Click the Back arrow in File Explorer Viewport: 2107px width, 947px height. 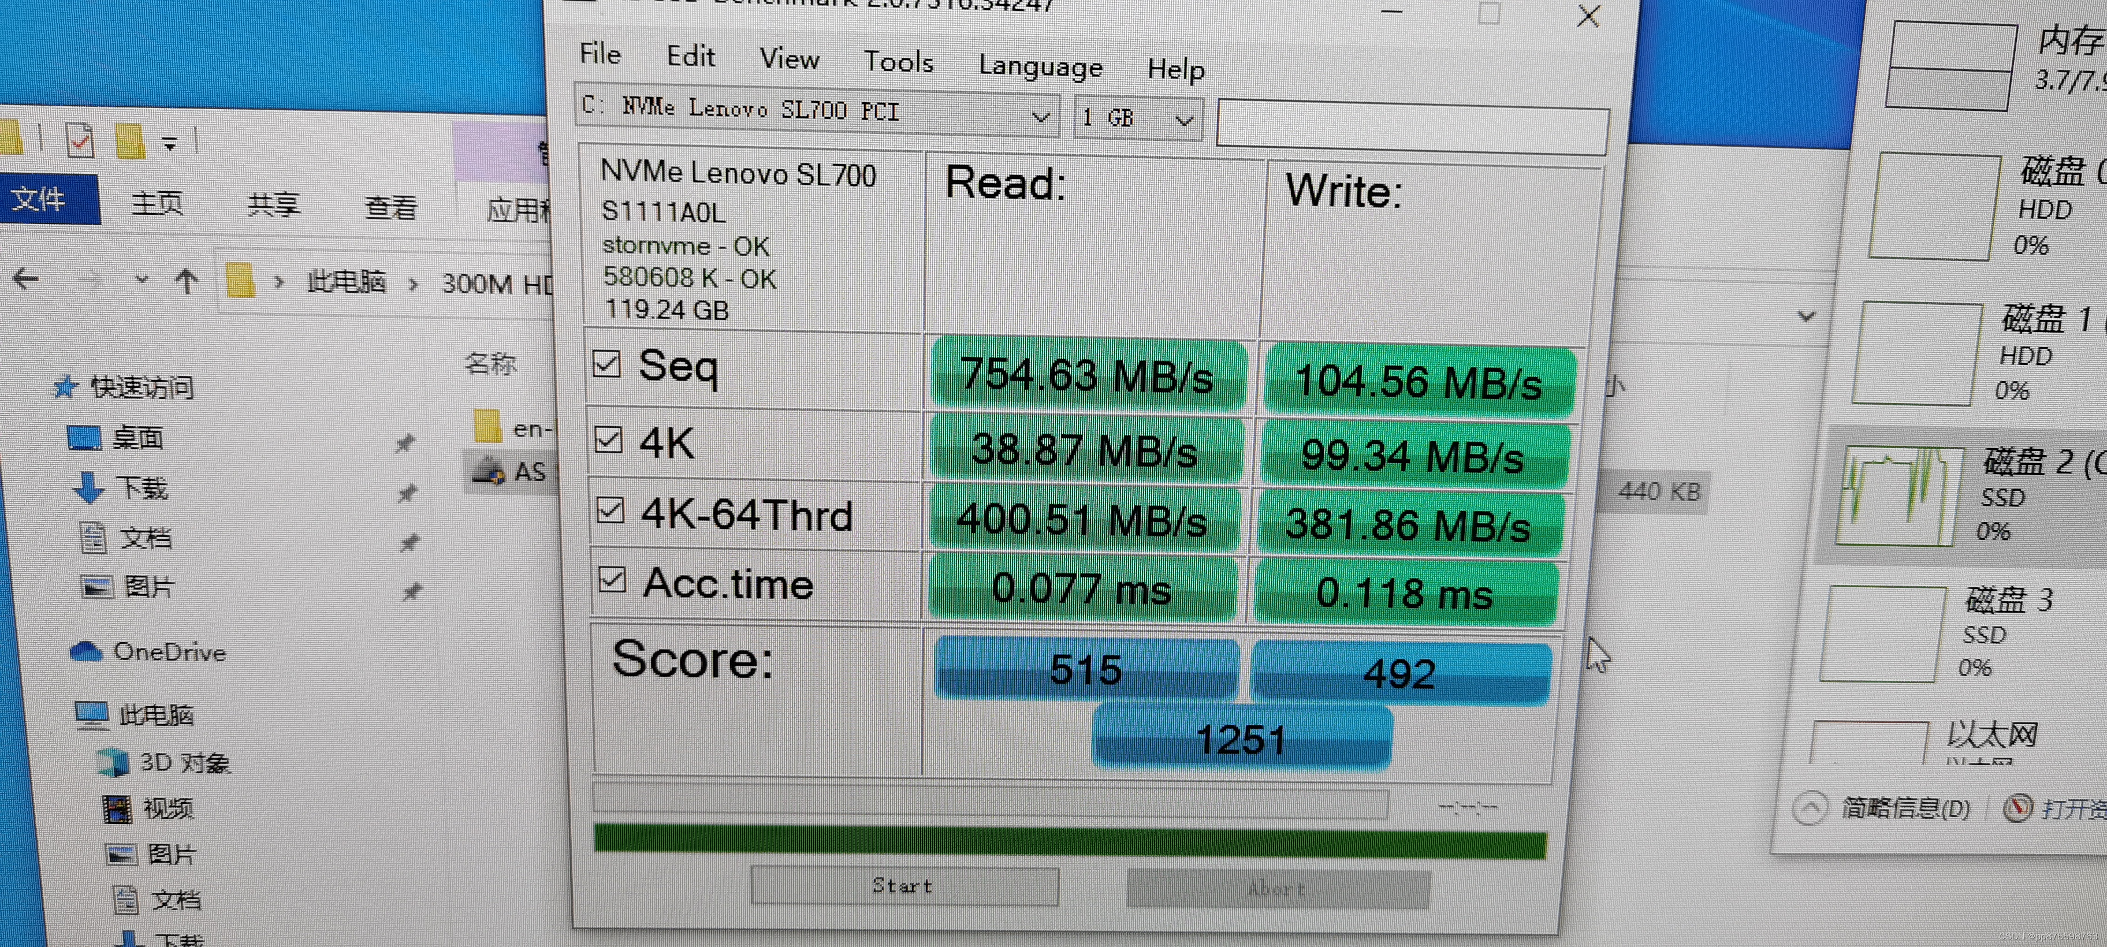pyautogui.click(x=25, y=279)
